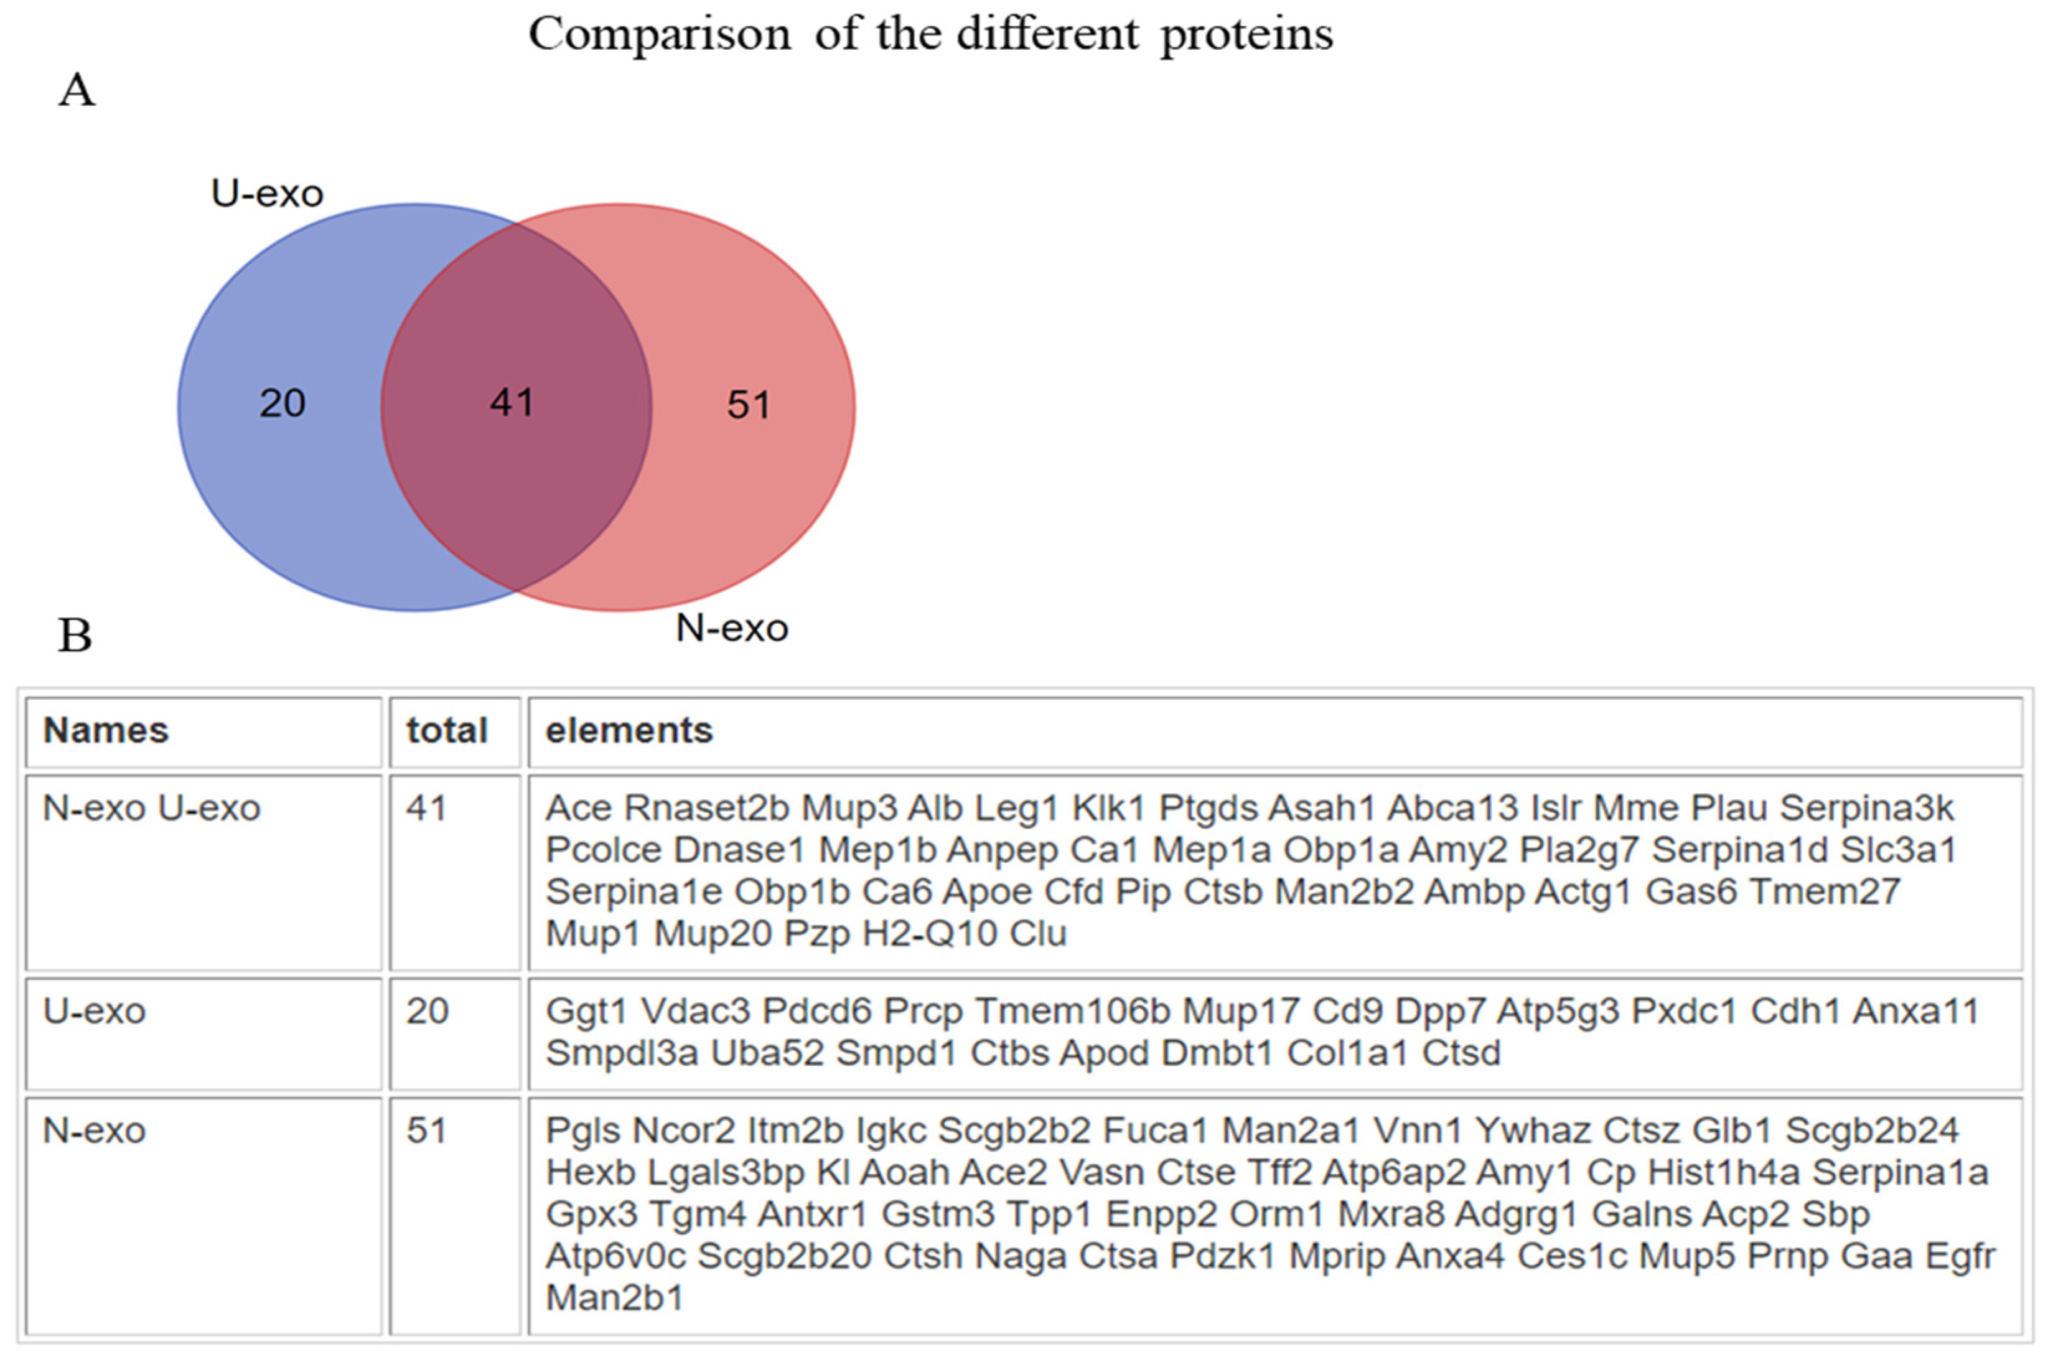Click the overlap region labeled 41
The height and width of the screenshot is (1364, 2048).
pos(512,403)
